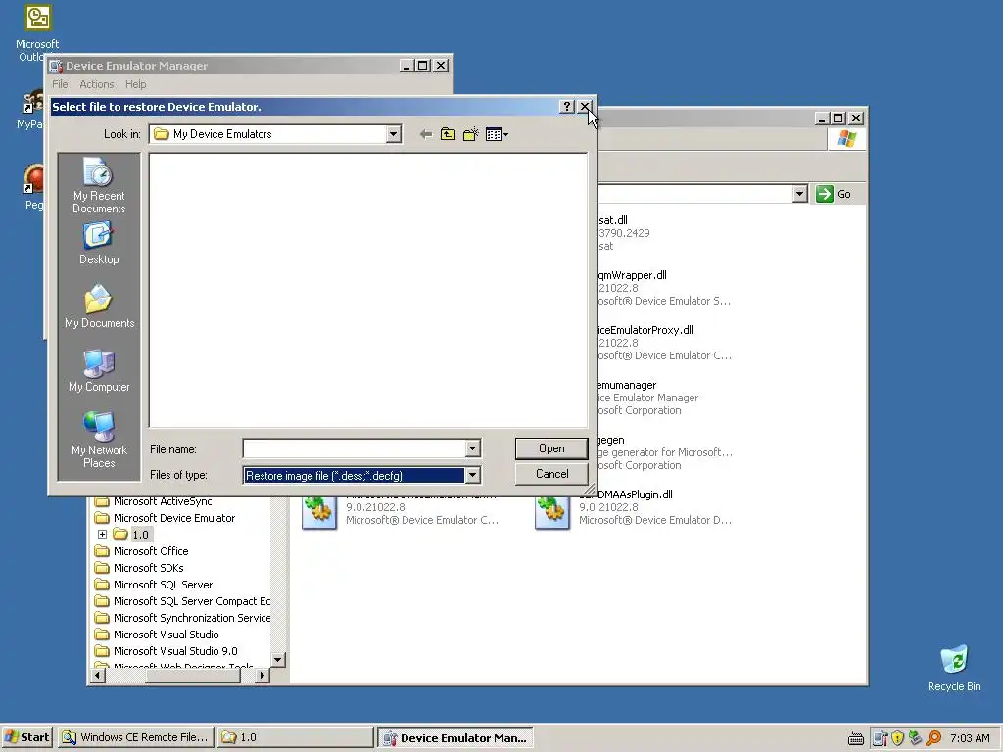Click the Windows flag logo in Explorer
This screenshot has width=1003, height=752.
click(847, 138)
